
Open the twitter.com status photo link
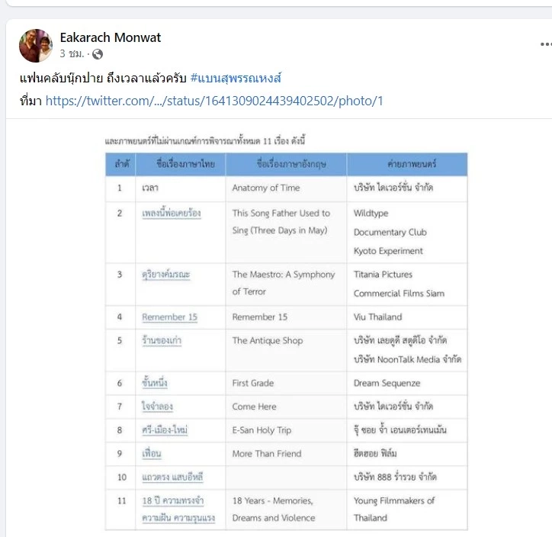(214, 101)
